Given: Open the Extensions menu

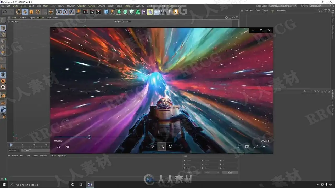Looking at the screenshot, I should pyautogui.click(x=129, y=6).
